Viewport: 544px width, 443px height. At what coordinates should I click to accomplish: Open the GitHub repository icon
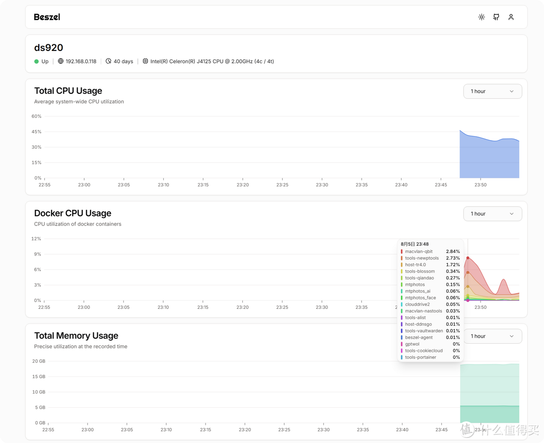tap(496, 17)
